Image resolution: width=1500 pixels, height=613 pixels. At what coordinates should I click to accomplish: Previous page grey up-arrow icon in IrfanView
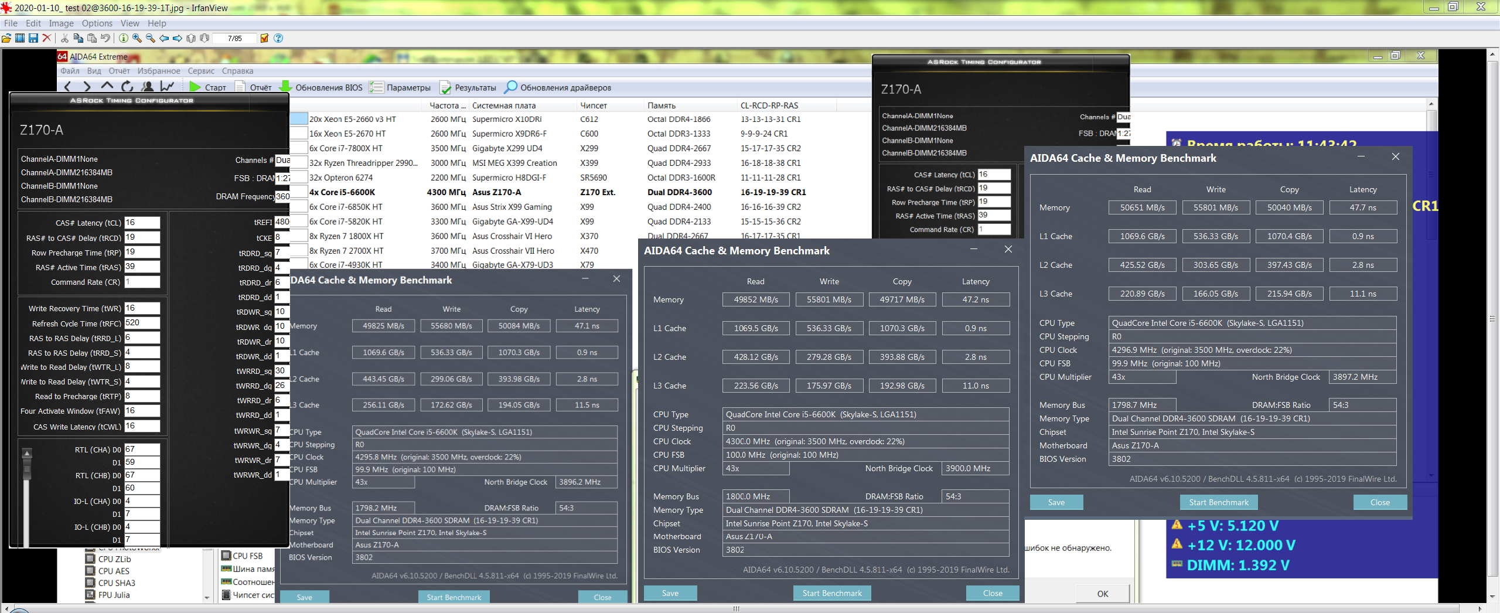coord(191,38)
